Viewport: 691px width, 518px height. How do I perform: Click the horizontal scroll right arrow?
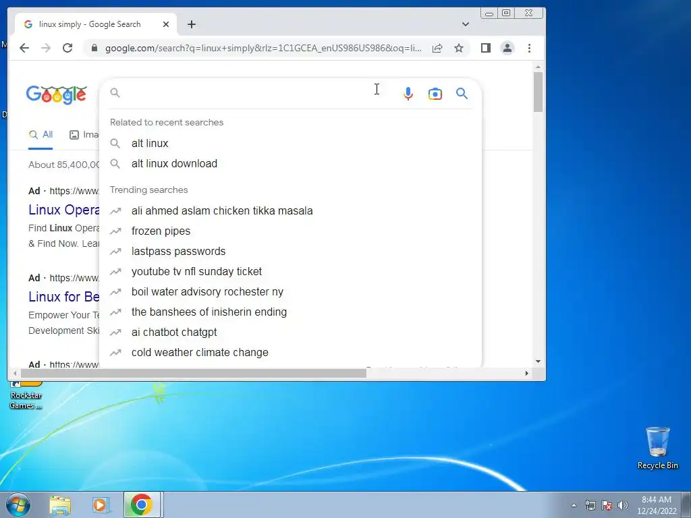[x=526, y=374]
